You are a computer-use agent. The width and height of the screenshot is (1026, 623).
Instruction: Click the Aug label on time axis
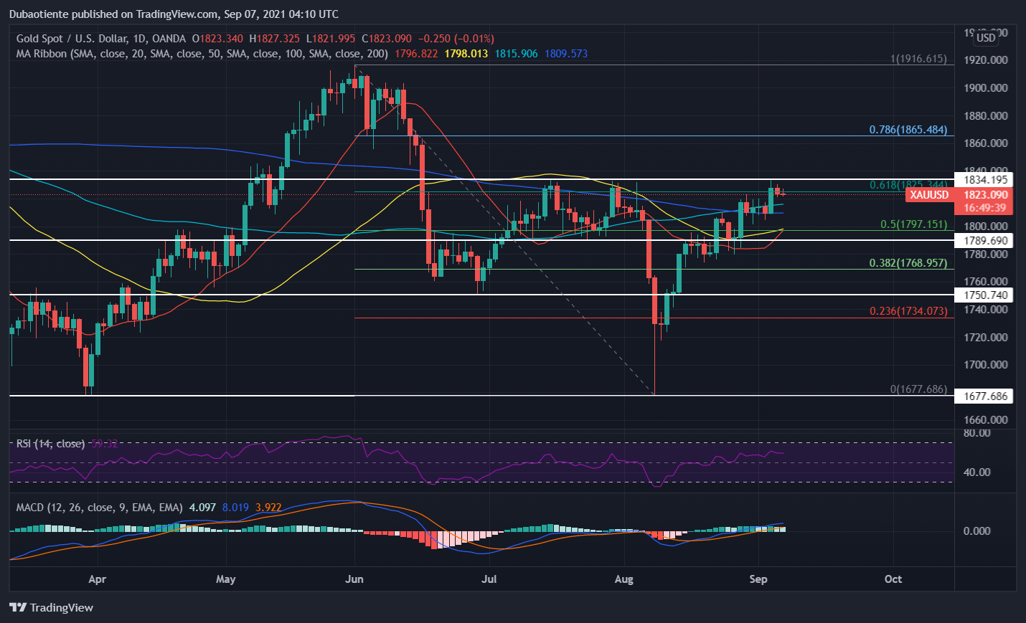click(624, 579)
